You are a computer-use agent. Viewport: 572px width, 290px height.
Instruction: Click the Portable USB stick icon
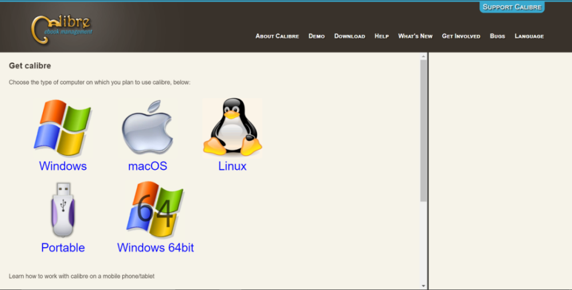(x=63, y=210)
